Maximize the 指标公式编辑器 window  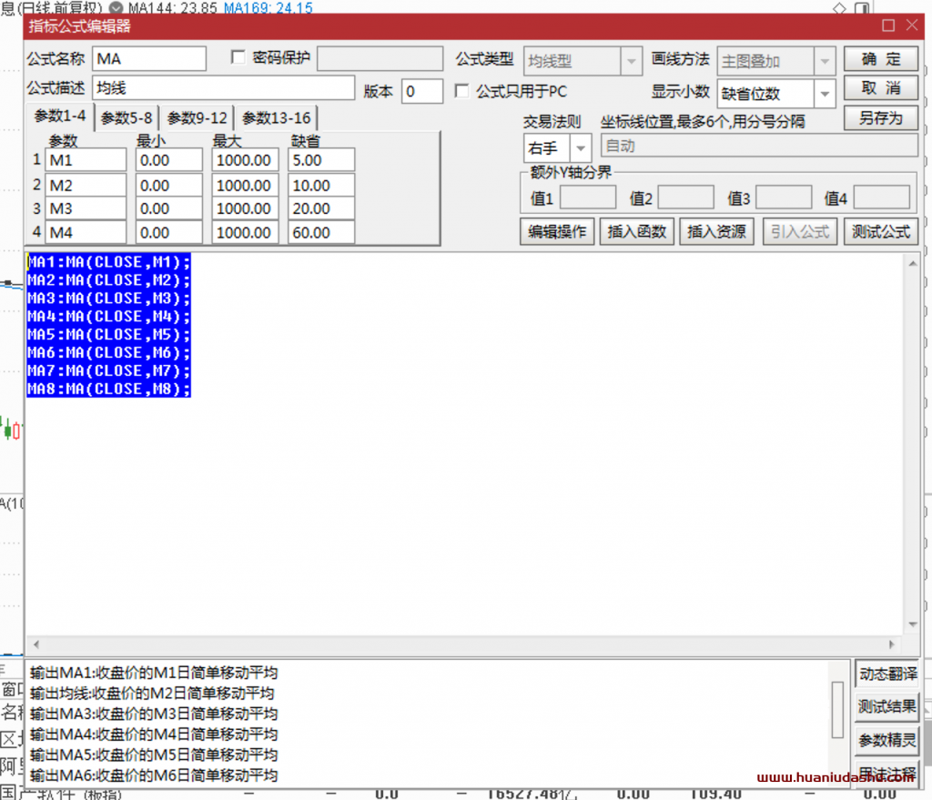coord(888,25)
